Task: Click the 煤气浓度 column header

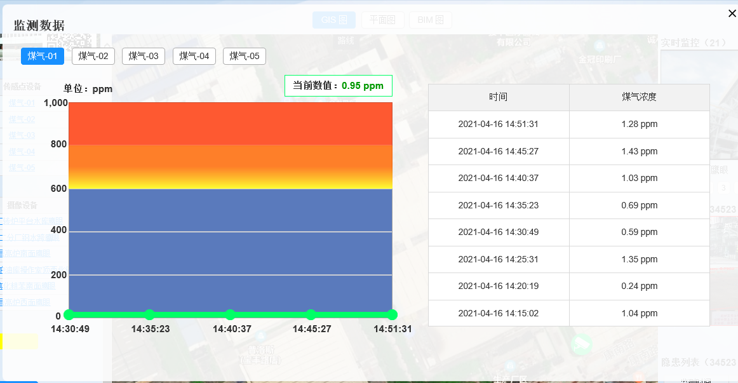Action: pyautogui.click(x=639, y=97)
